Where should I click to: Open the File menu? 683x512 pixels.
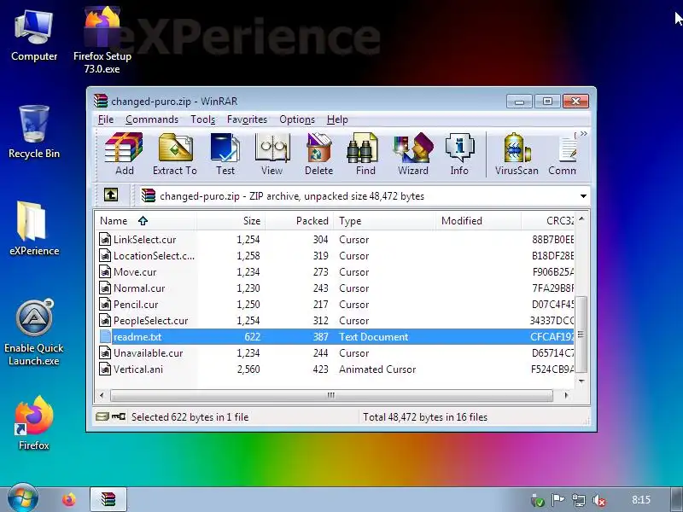(106, 119)
